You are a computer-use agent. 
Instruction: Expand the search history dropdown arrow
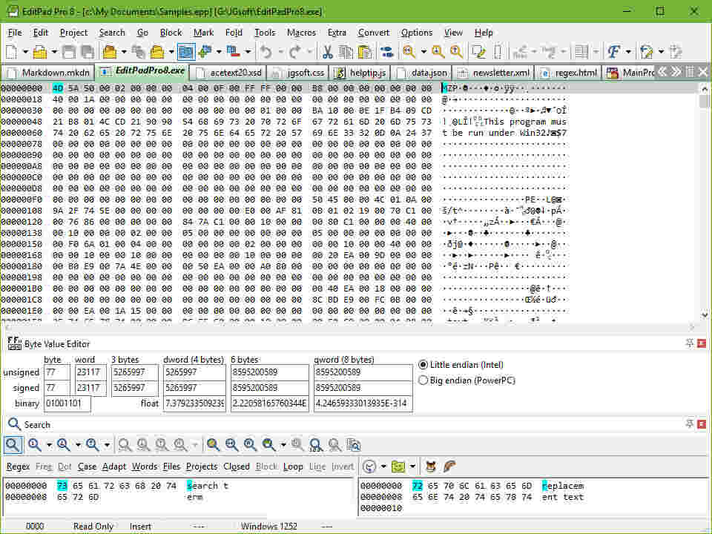383,467
